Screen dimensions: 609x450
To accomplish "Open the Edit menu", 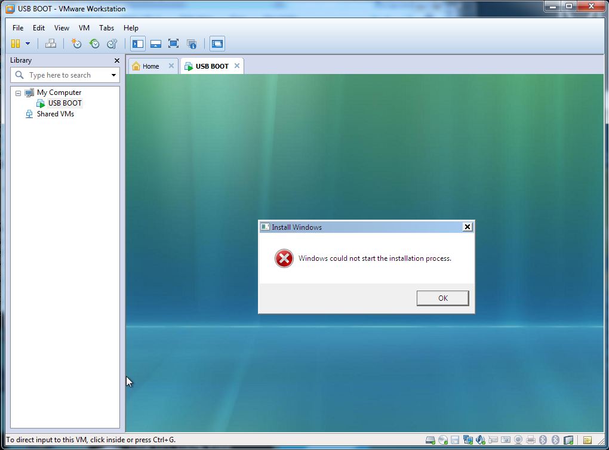I will (x=38, y=28).
